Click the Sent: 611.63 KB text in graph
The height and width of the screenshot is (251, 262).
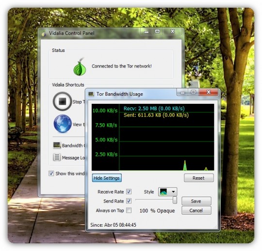coord(156,115)
